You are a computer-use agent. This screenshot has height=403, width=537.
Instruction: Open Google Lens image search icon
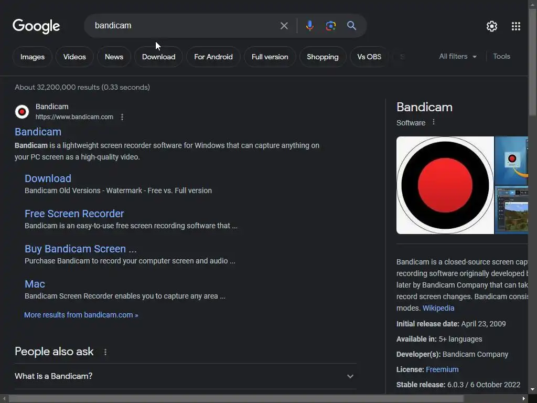(x=330, y=26)
